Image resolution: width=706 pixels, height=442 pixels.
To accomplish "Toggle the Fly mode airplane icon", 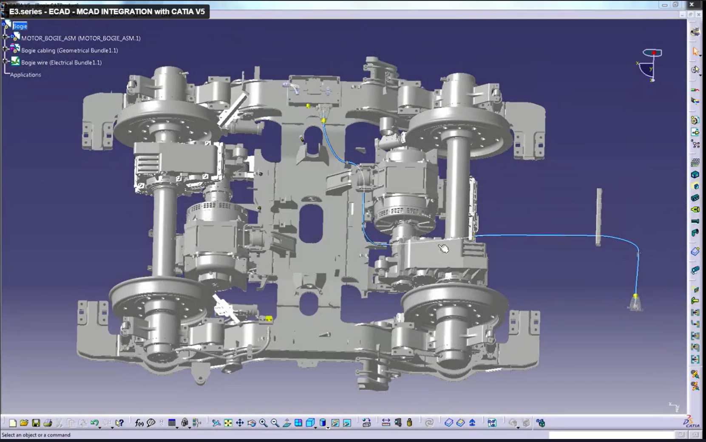I will click(216, 423).
